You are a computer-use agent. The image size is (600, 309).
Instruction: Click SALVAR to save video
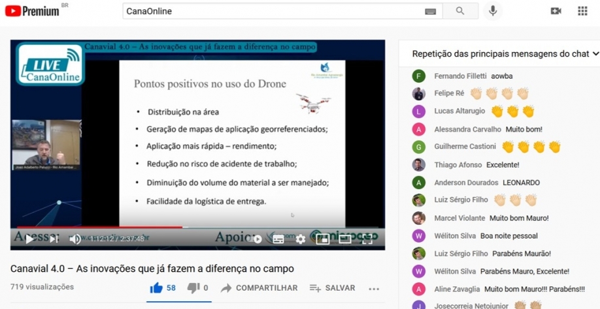(x=332, y=287)
